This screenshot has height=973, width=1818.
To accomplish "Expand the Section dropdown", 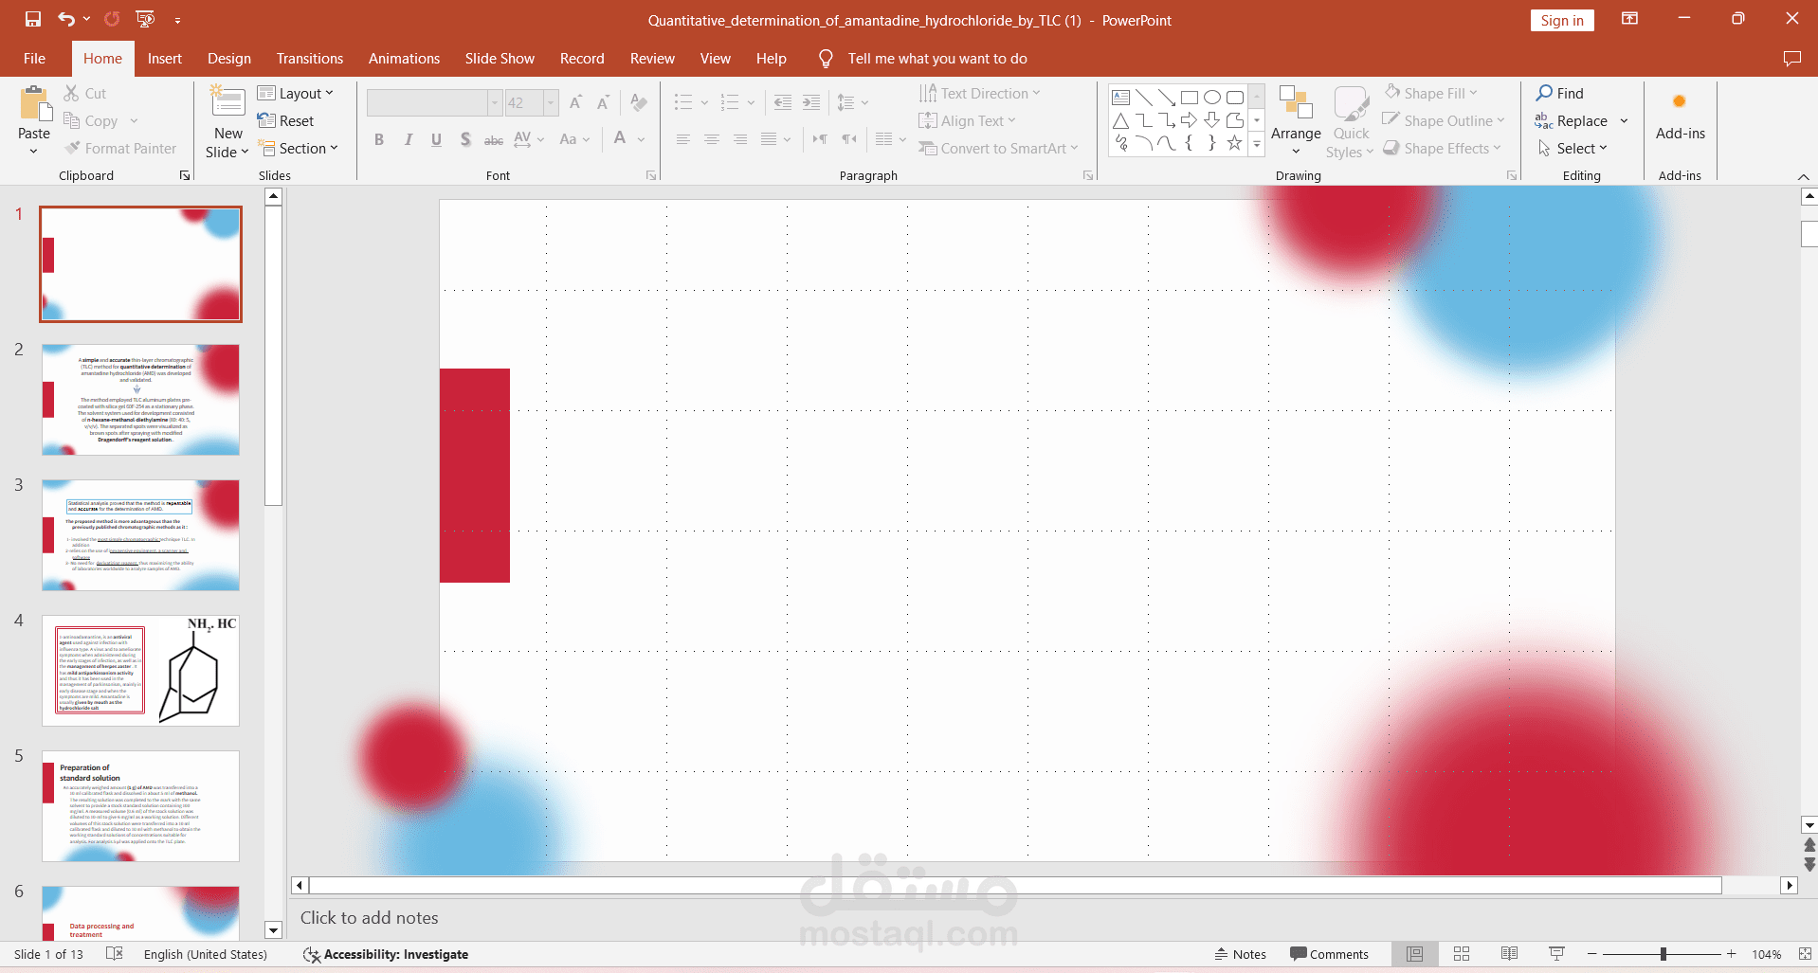I will tap(298, 148).
